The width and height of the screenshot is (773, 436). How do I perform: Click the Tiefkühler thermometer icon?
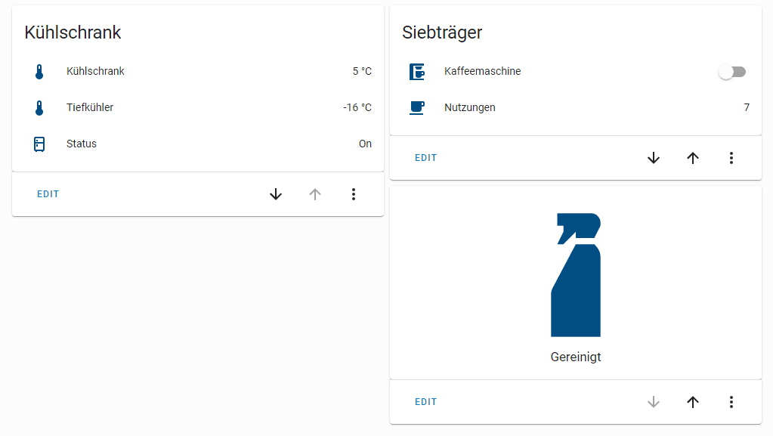[x=39, y=107]
